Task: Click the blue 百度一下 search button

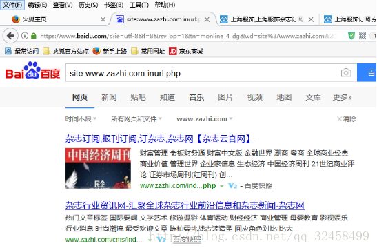Action: [367, 73]
